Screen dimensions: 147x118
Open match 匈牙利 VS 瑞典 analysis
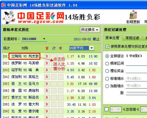click(25, 70)
